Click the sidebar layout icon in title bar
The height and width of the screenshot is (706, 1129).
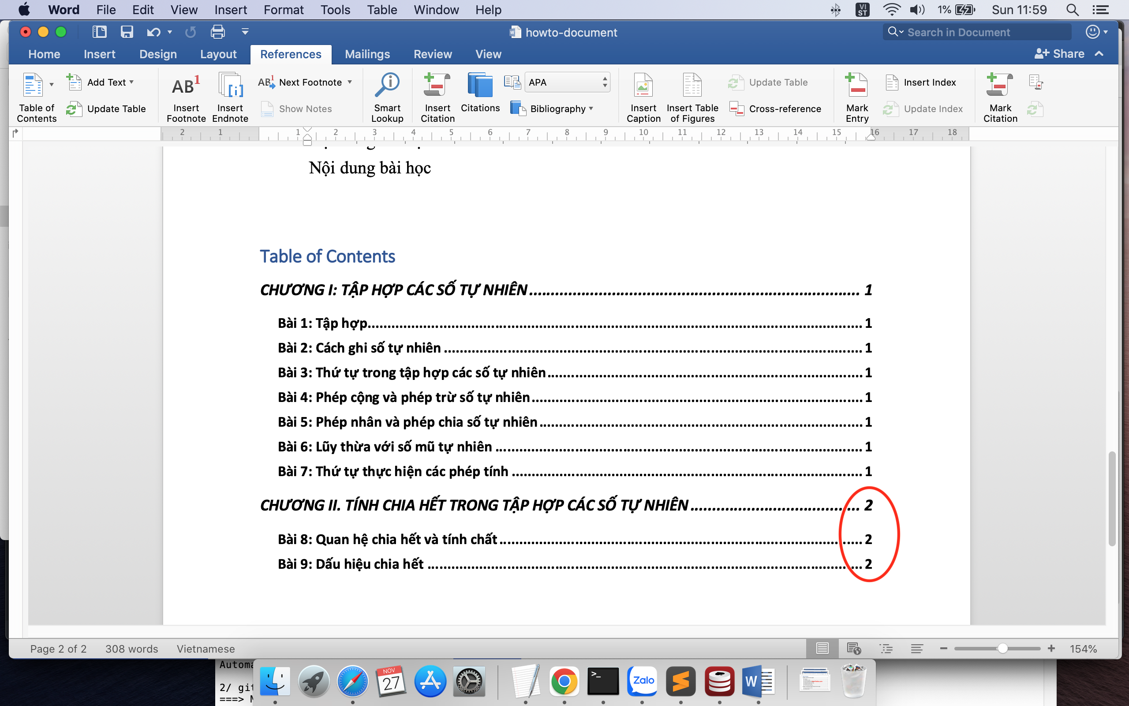click(99, 32)
